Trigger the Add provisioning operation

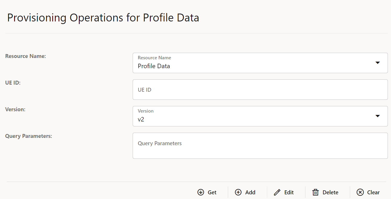(245, 192)
